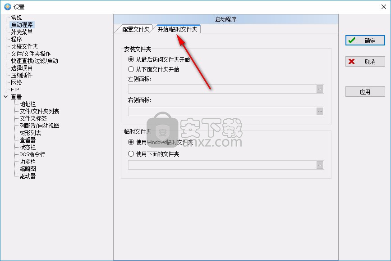Open 网络 settings category
Screen dimensions: 391x261
(x=16, y=82)
